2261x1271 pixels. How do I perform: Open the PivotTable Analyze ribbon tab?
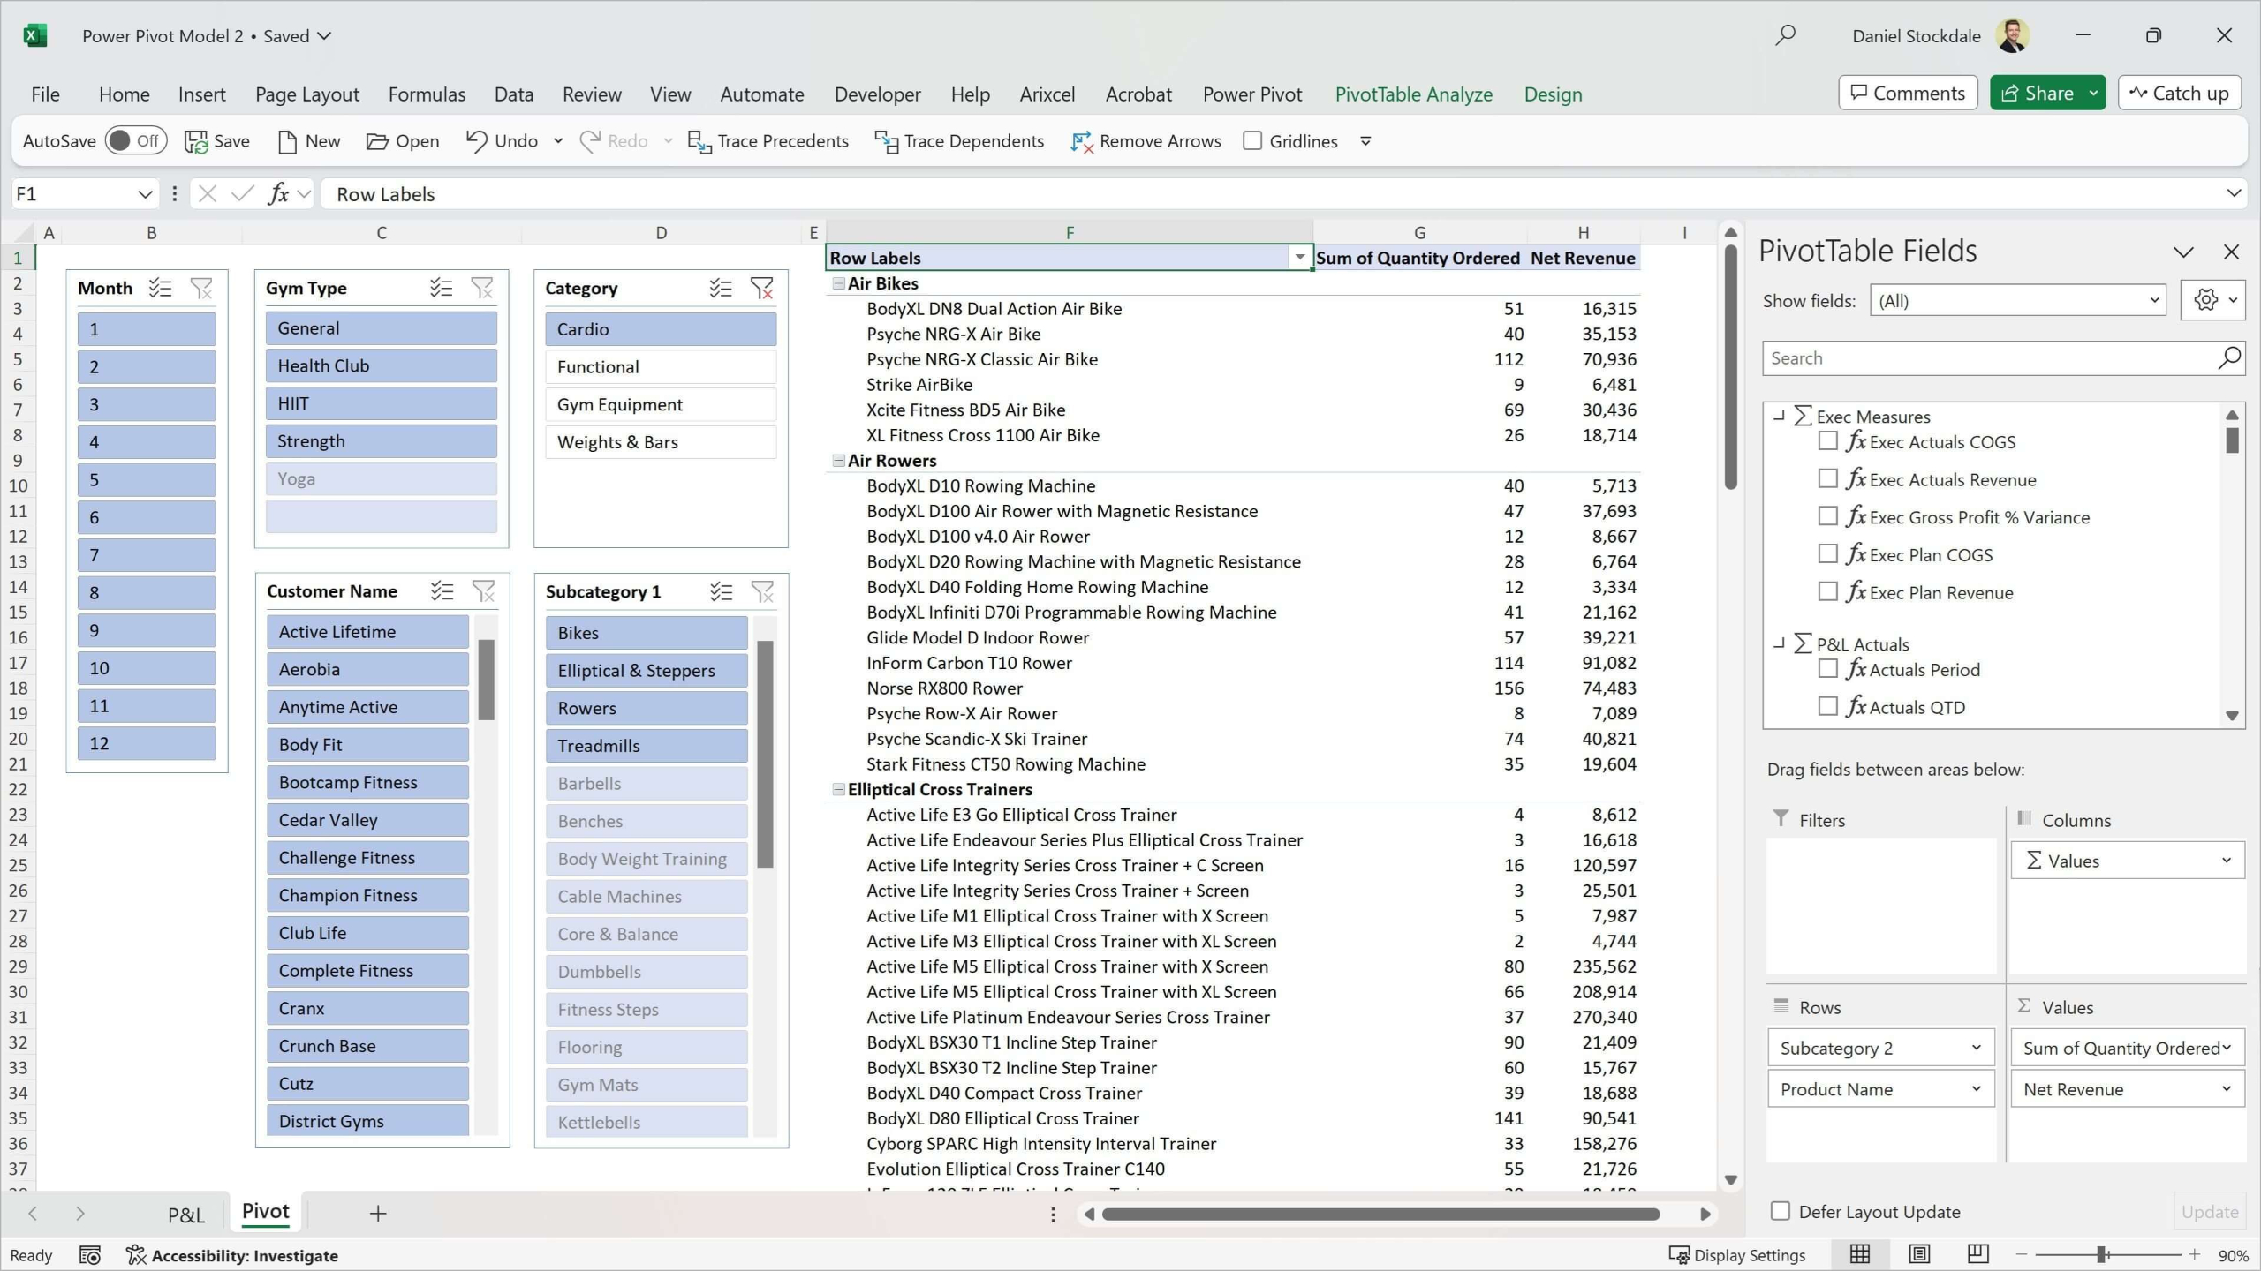click(1413, 94)
